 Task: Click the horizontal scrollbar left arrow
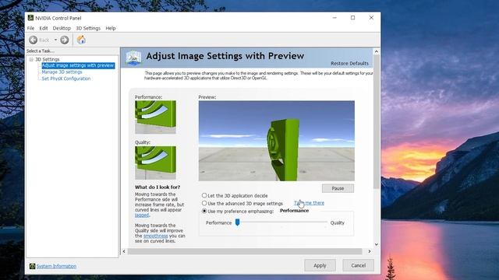click(x=124, y=251)
